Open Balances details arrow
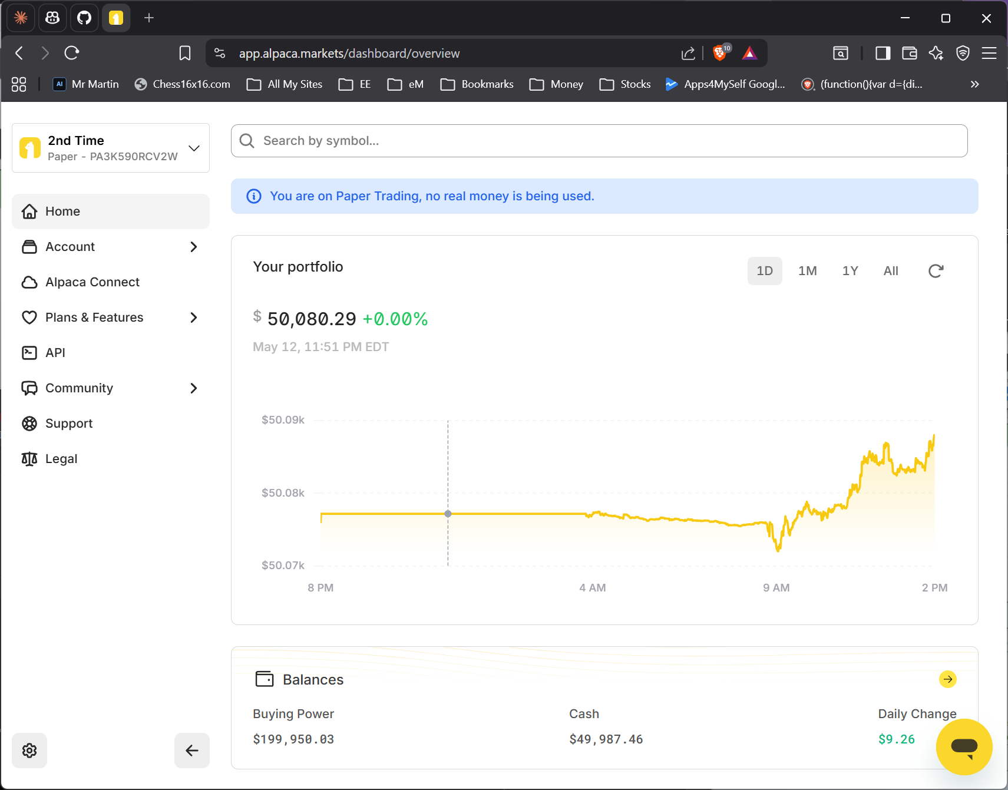 click(x=948, y=679)
